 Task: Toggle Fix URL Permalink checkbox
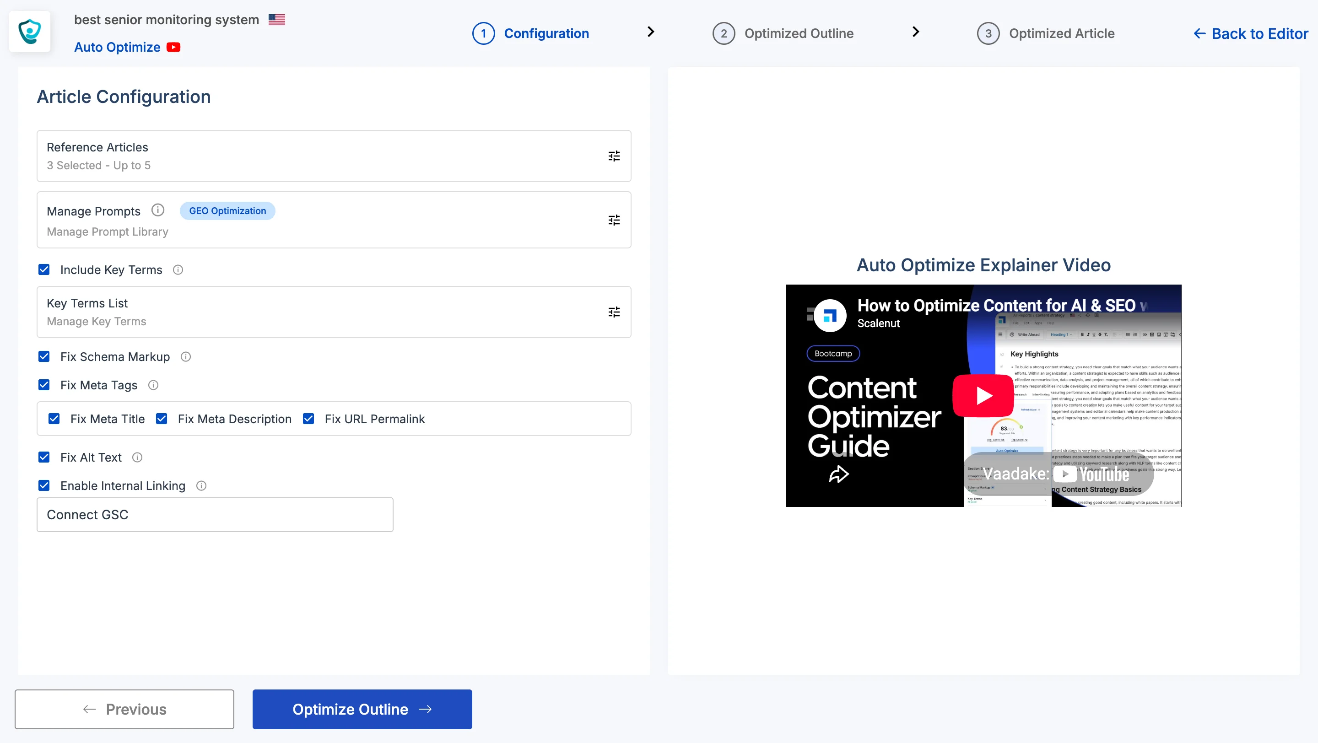point(308,419)
